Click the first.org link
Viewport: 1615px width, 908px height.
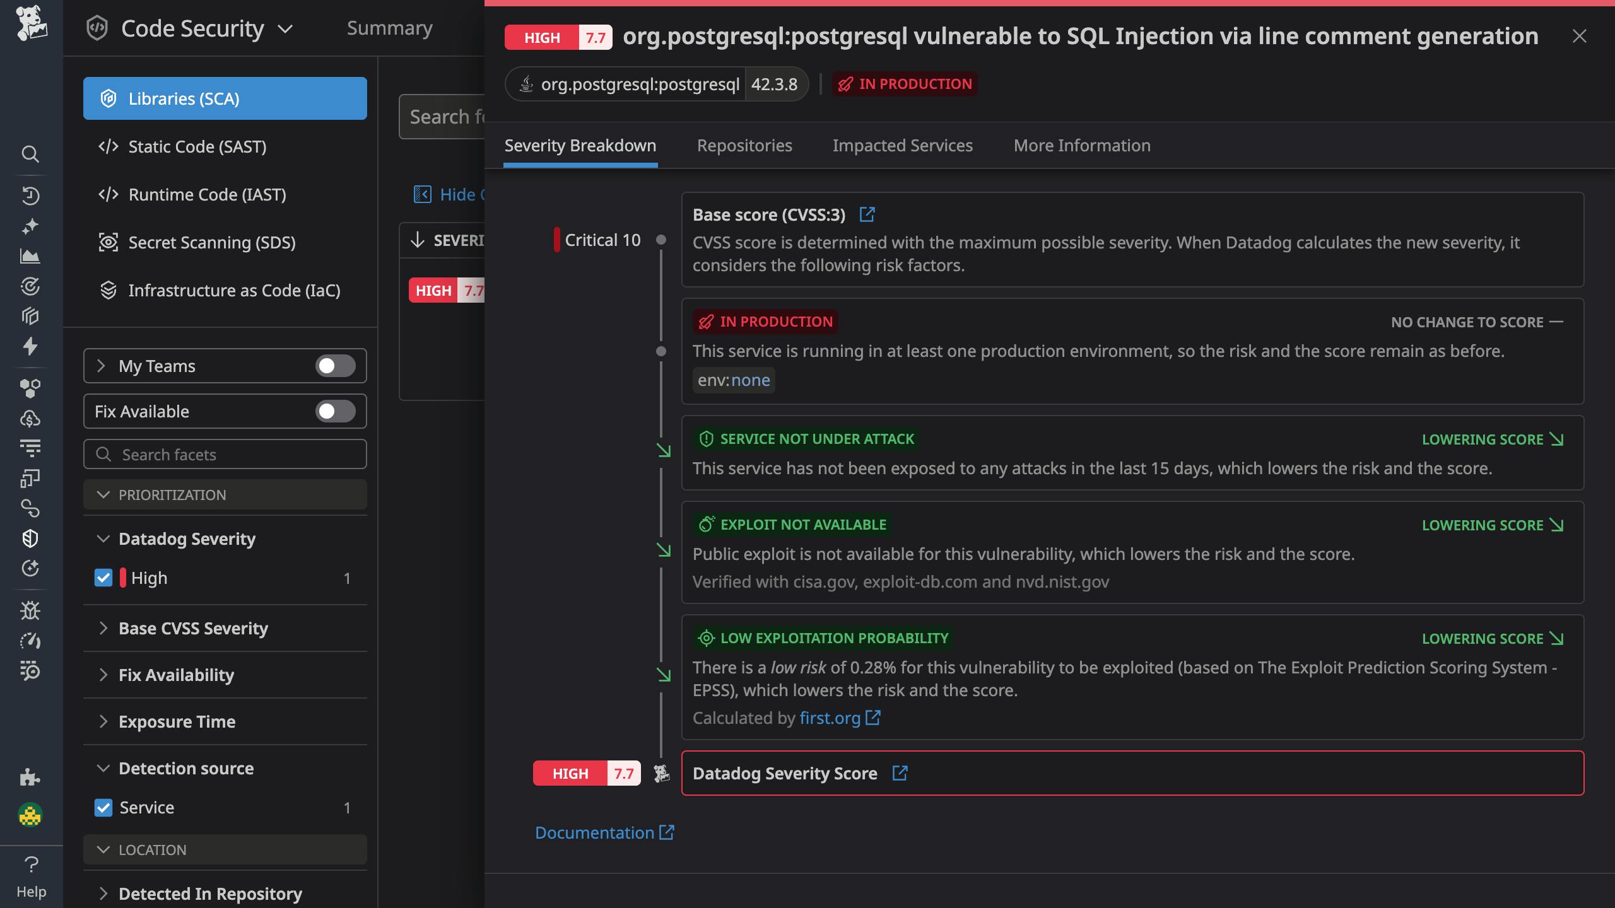point(830,718)
